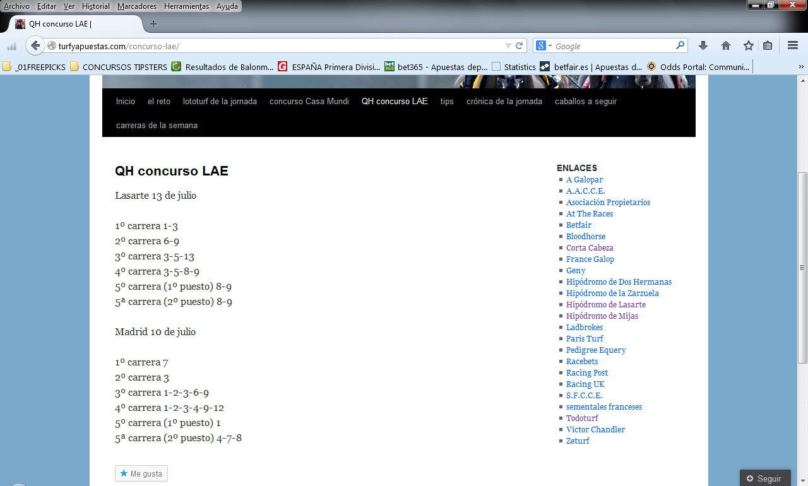The height and width of the screenshot is (486, 808).
Task: Open concurso Casa Mundi page
Action: 309,101
